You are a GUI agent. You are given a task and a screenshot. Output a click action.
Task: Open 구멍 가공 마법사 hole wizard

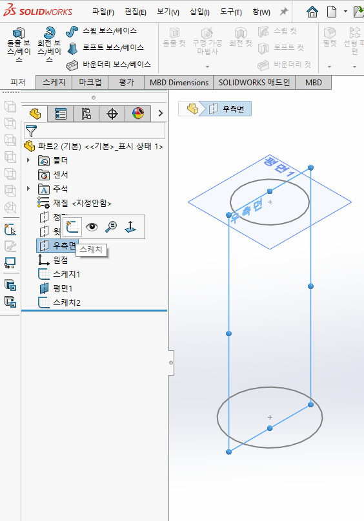tap(207, 41)
